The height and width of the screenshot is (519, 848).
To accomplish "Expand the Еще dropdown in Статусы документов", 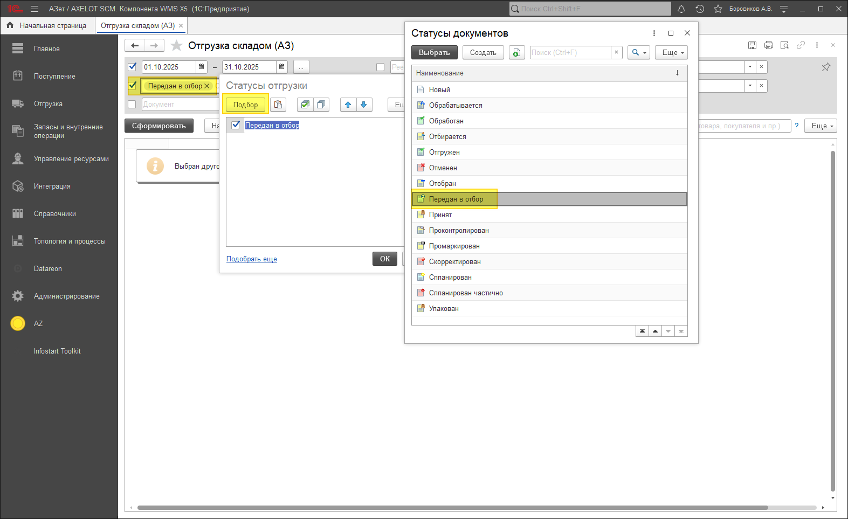I will pyautogui.click(x=671, y=52).
